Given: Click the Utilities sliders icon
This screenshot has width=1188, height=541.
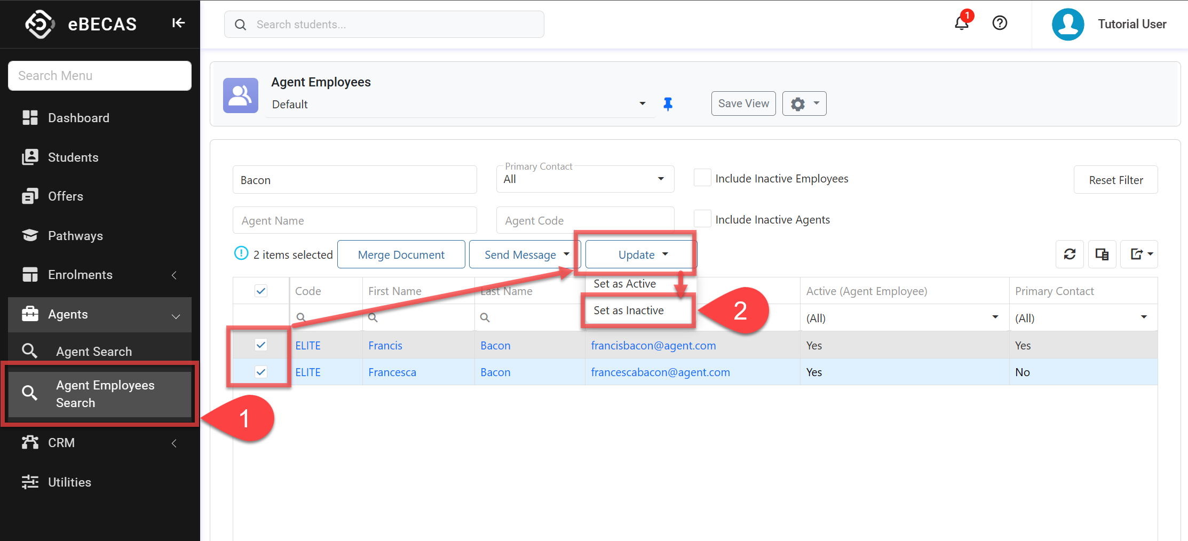Looking at the screenshot, I should [x=30, y=482].
